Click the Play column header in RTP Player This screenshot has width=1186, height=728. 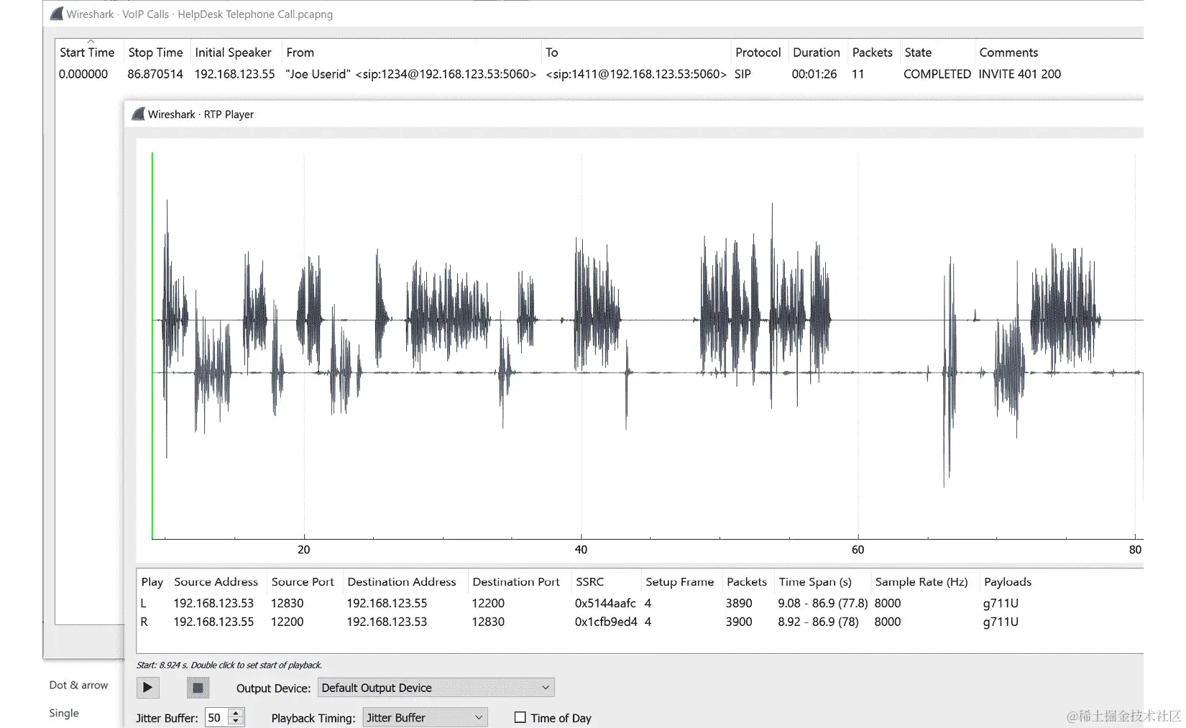coord(152,581)
